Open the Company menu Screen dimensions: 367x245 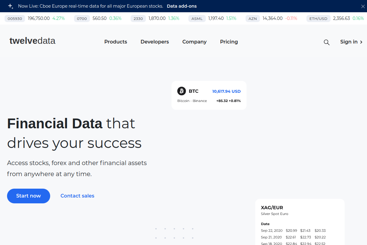click(194, 42)
